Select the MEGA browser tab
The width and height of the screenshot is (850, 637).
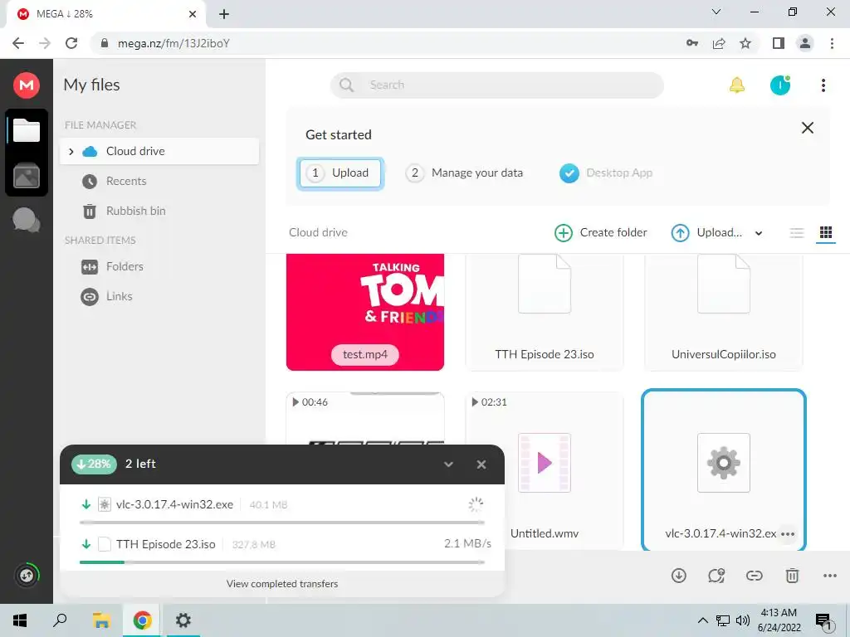(105, 14)
